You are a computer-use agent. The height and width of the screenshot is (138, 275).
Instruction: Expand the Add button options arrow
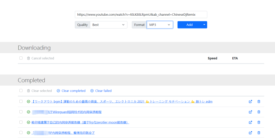coord(204,25)
